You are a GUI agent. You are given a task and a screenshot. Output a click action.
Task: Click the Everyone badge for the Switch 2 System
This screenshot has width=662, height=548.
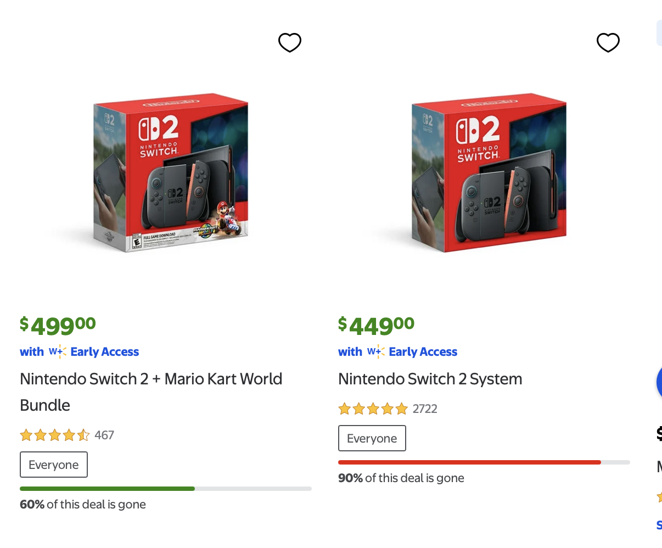point(372,438)
